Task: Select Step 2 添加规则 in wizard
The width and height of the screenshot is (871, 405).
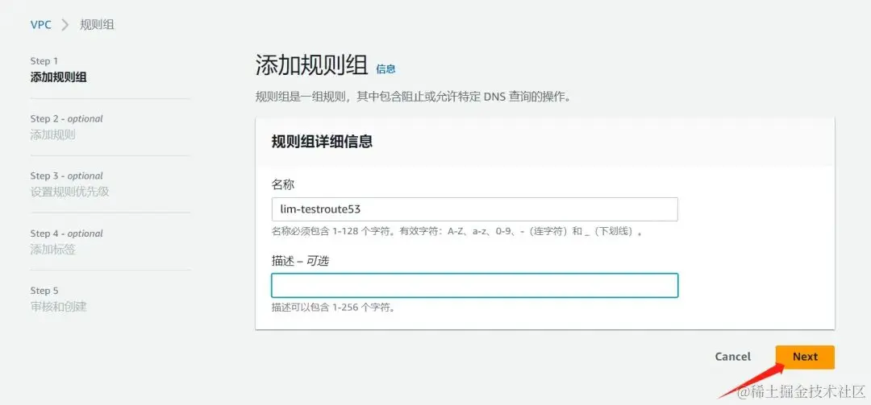Action: click(52, 134)
